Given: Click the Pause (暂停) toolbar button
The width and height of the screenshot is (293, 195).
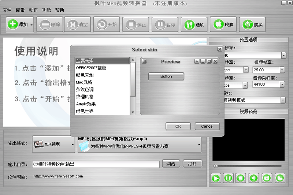Looking at the screenshot, I should point(165,25).
